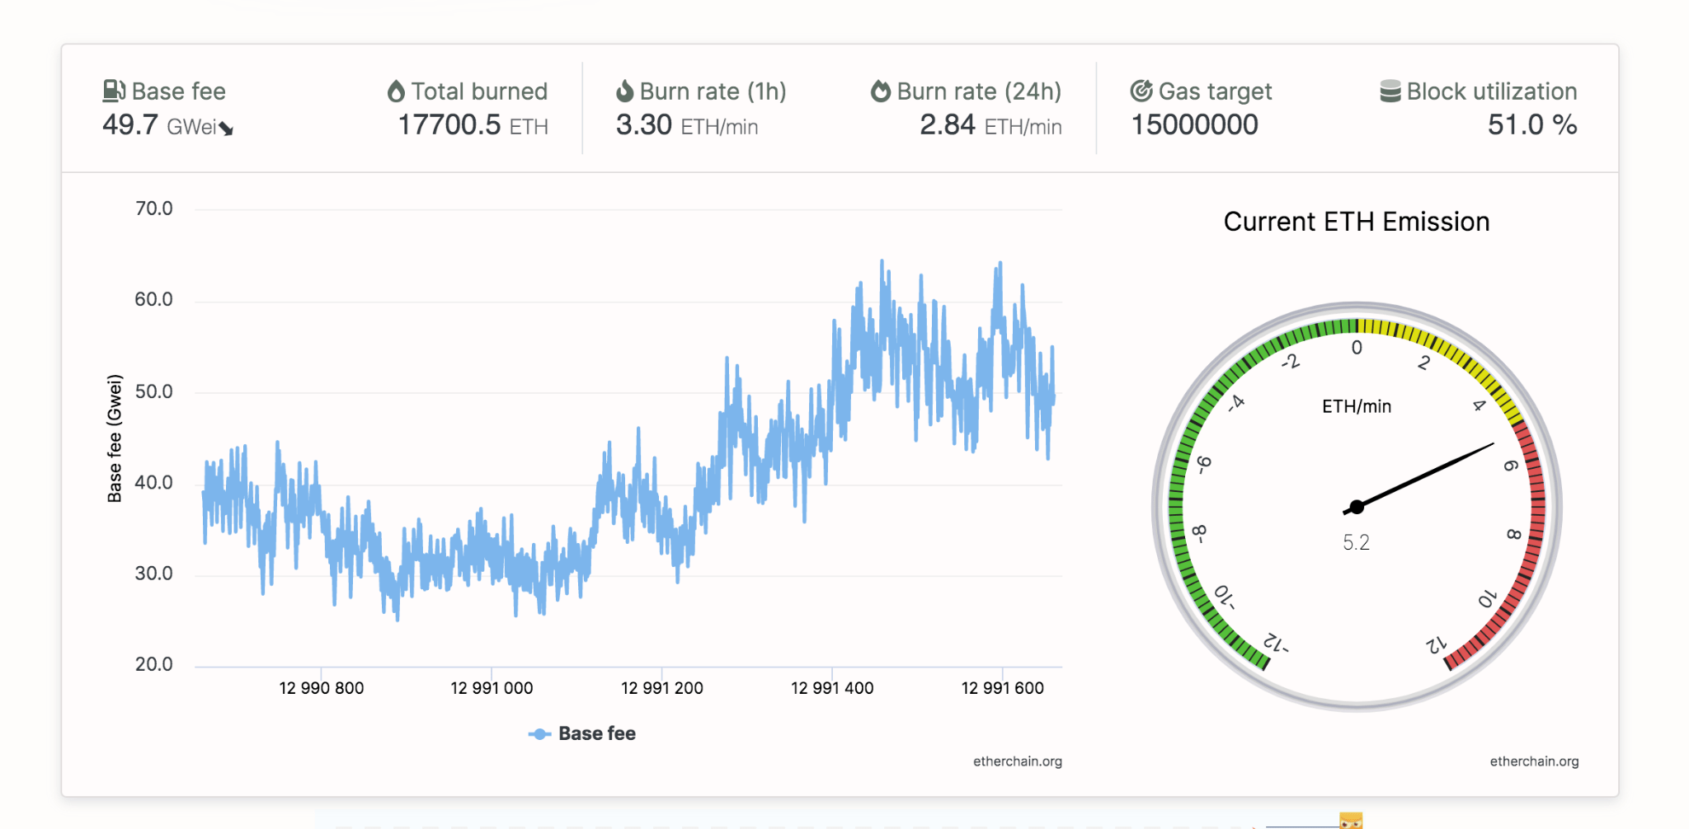Click the Block utilization header label
This screenshot has height=829, width=1689.
(x=1492, y=91)
